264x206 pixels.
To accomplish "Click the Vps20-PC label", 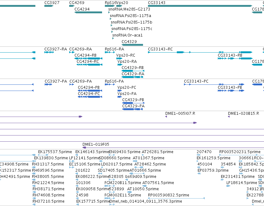I will tap(127, 88).
